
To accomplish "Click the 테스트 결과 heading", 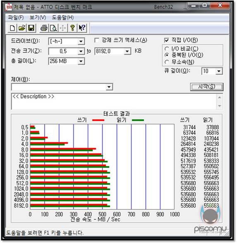I will coord(117,114).
